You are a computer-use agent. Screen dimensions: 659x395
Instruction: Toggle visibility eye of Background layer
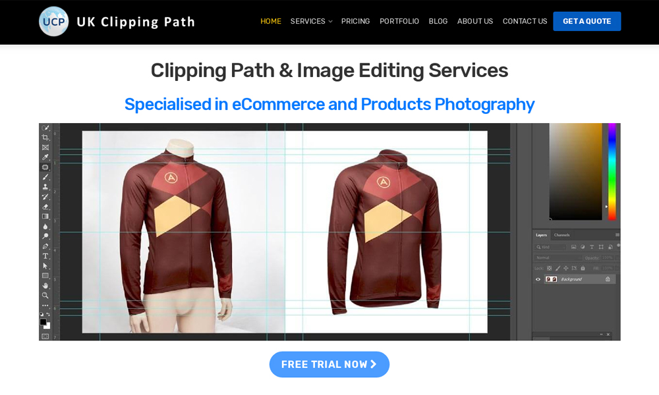coord(538,279)
